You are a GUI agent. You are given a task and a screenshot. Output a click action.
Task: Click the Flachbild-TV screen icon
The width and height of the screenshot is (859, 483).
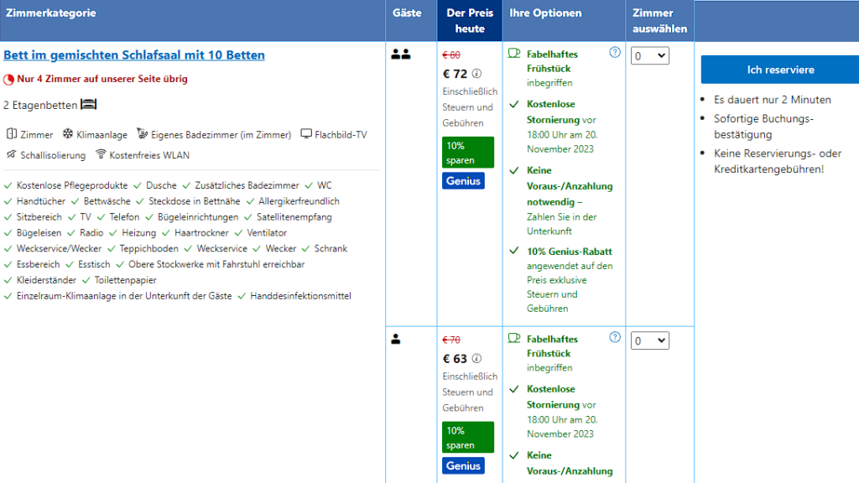(306, 134)
